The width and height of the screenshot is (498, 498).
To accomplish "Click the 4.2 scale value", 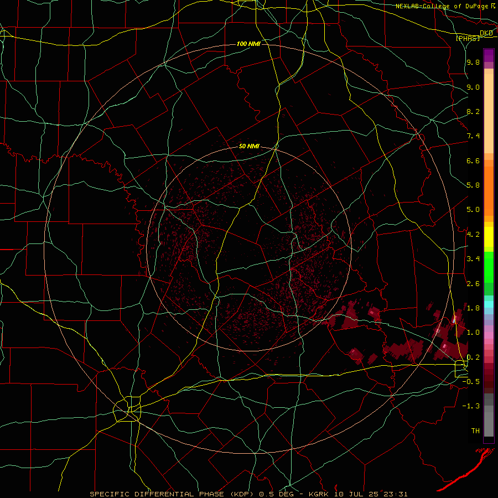I will pos(473,235).
